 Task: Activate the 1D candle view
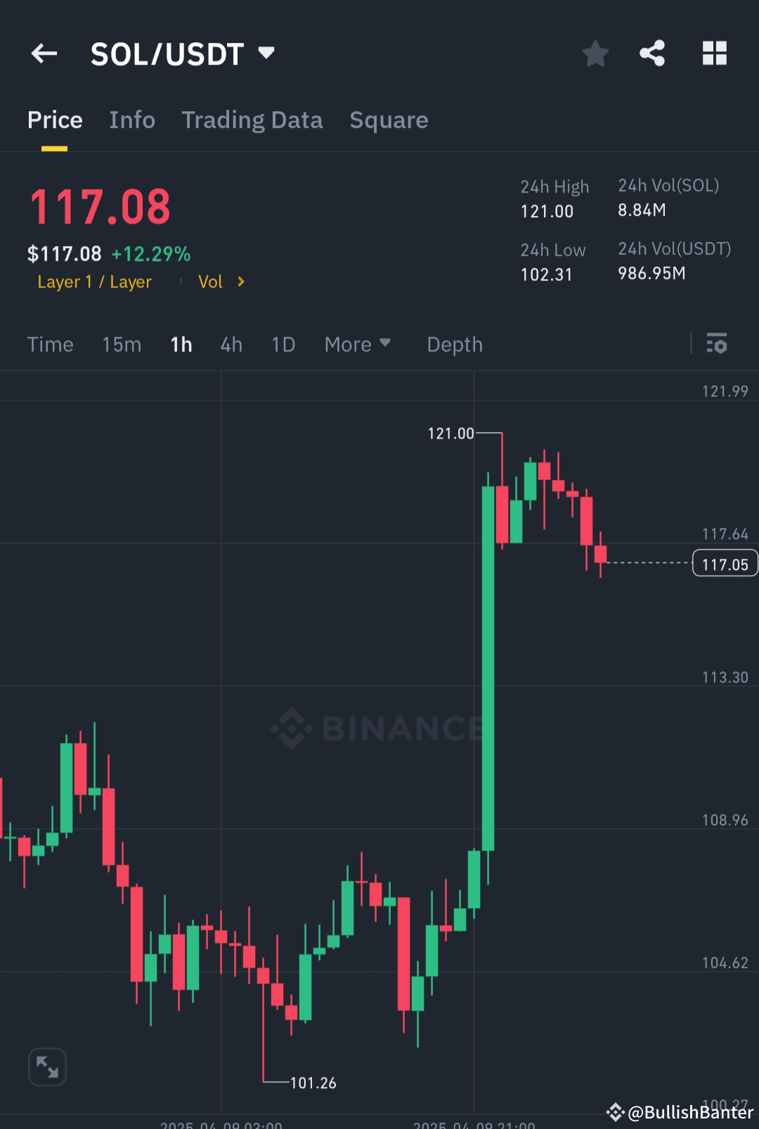[283, 344]
